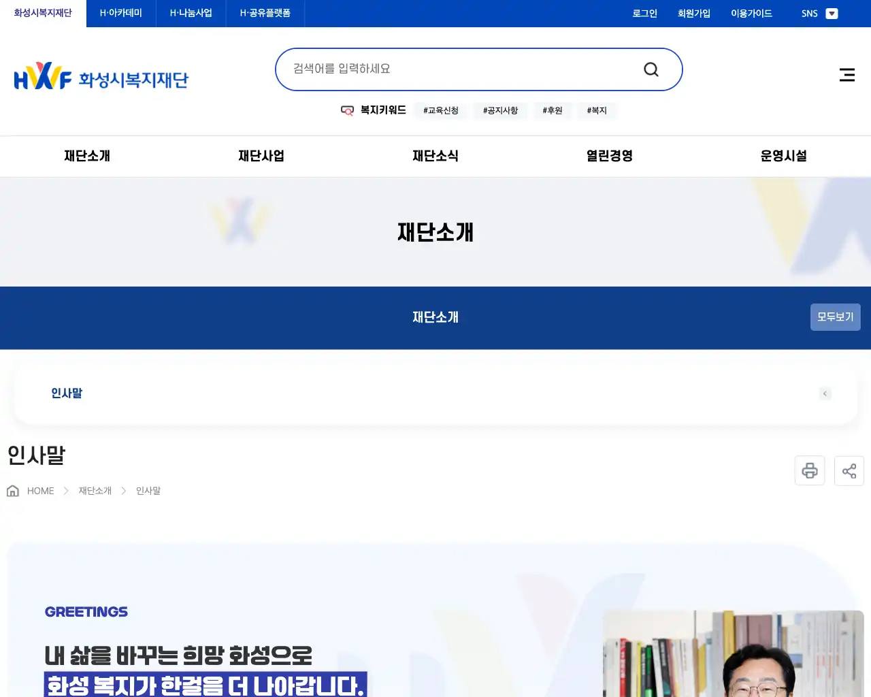This screenshot has width=871, height=697.
Task: Click the search magnifier icon
Action: [651, 69]
